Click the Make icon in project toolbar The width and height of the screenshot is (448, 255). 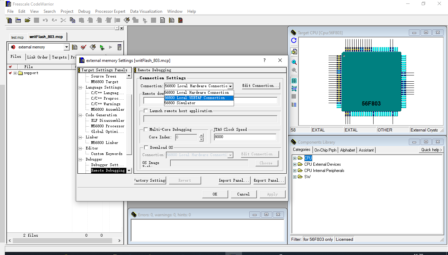[x=92, y=47]
